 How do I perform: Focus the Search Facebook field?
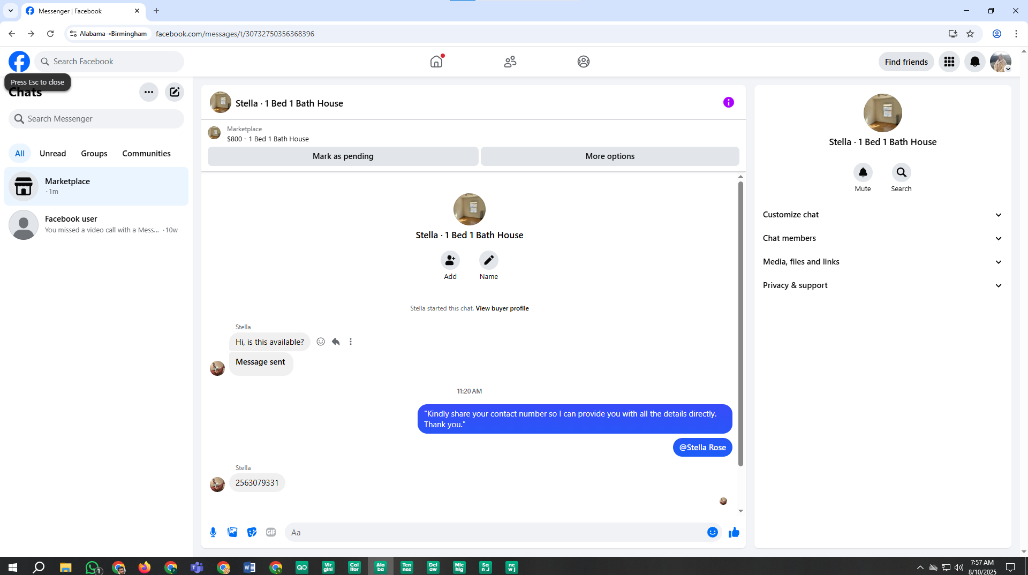point(109,62)
